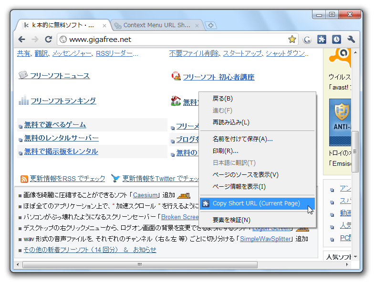Switch to the Context Menu URL Shortener tab
Image resolution: width=374 pixels, height=283 pixels.
coord(156,25)
